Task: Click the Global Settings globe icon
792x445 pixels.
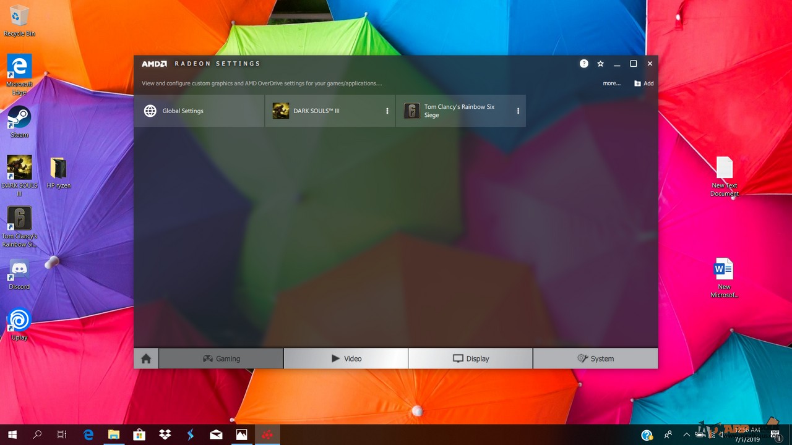Action: (x=150, y=111)
